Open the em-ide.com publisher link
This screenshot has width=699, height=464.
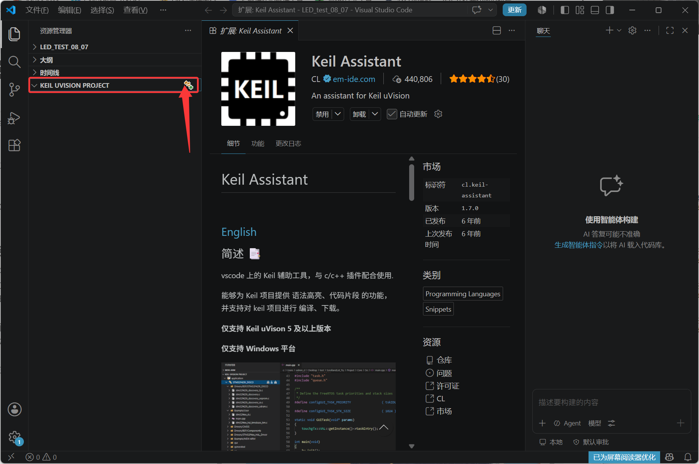pos(354,79)
